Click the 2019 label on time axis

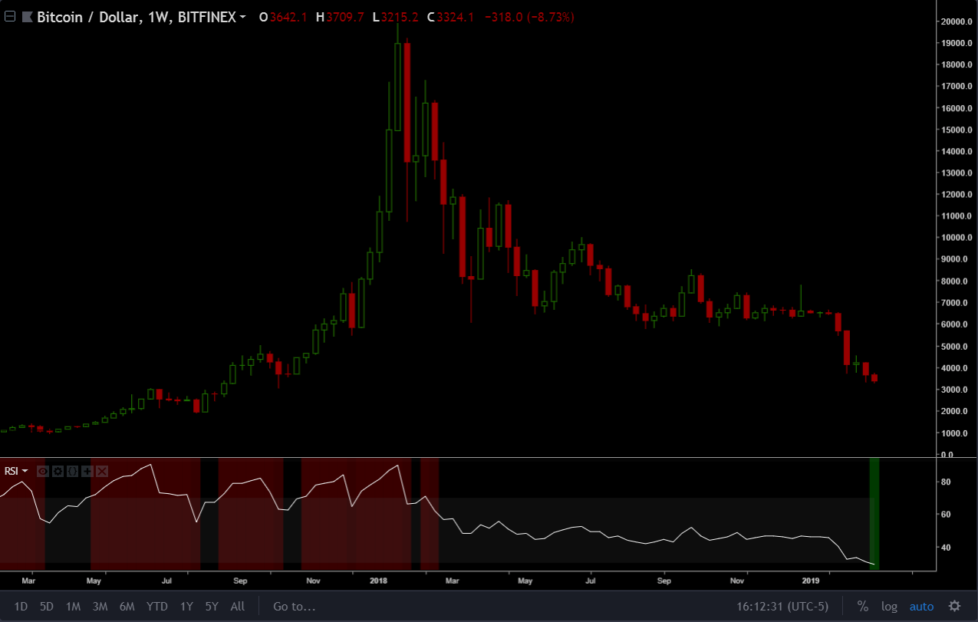tap(810, 581)
